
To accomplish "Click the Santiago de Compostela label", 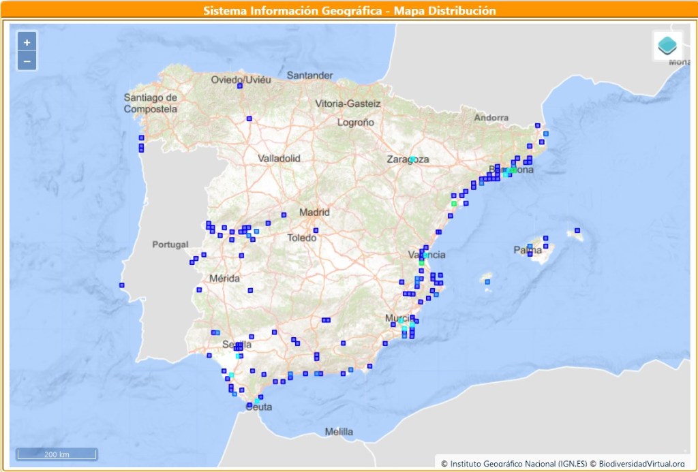I will (x=151, y=103).
